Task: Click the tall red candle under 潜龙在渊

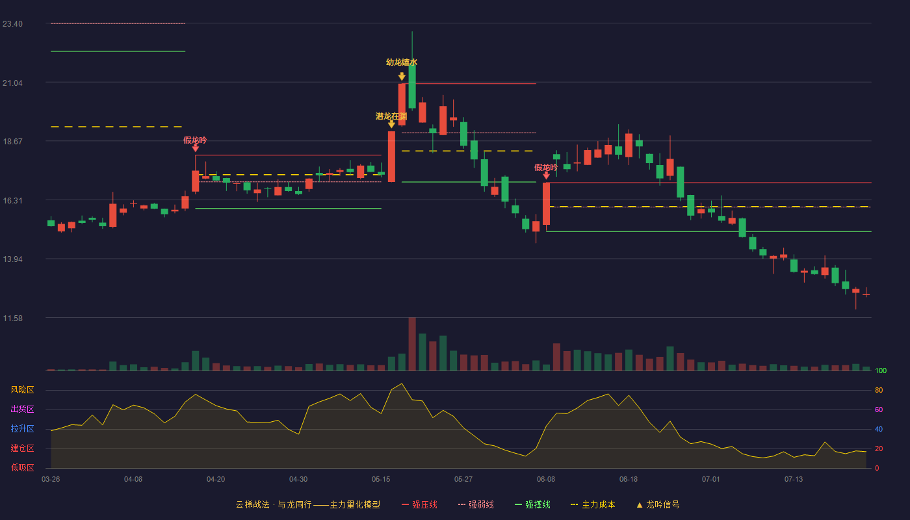Action: (x=391, y=157)
